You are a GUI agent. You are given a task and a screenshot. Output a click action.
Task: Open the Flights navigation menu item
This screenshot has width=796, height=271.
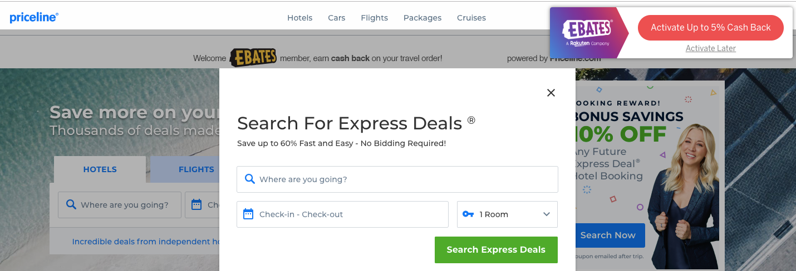click(x=374, y=18)
